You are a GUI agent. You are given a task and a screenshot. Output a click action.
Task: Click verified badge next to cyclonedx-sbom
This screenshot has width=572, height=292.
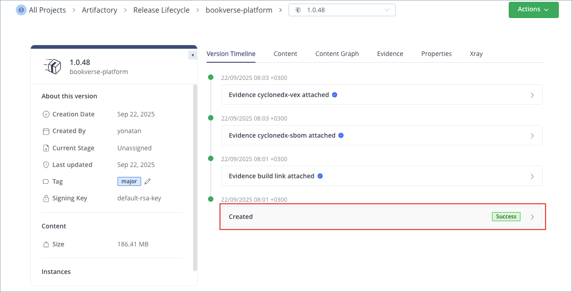(x=341, y=135)
